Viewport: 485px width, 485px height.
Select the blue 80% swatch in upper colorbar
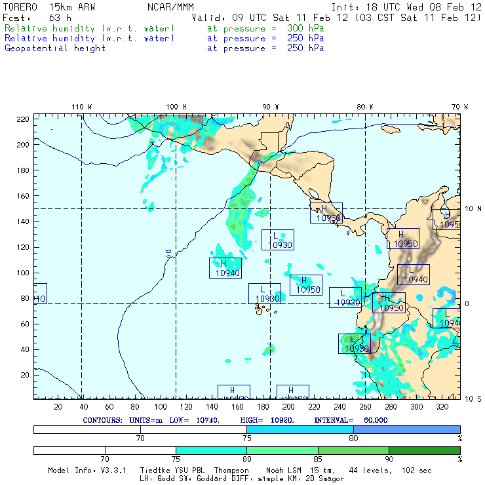(x=407, y=430)
